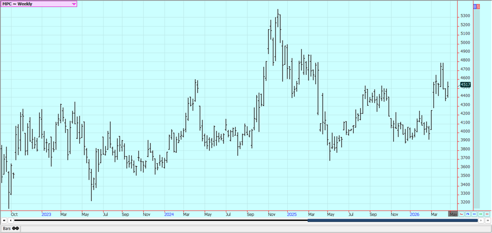Click the 2024 year label on time axis

click(x=169, y=214)
